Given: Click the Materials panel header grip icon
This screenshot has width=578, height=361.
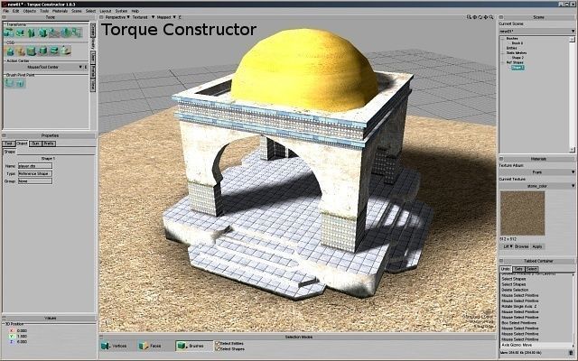Looking at the screenshot, I should 501,159.
